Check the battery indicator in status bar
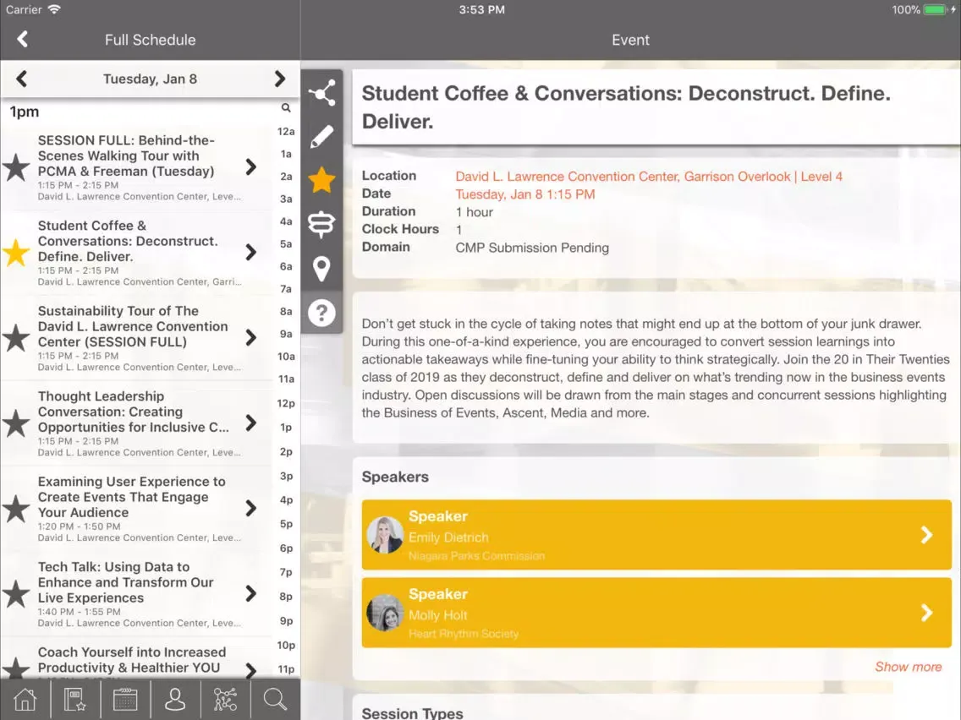 (936, 10)
